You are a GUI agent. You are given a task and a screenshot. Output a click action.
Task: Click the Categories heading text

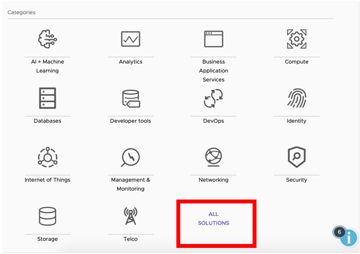pos(21,12)
